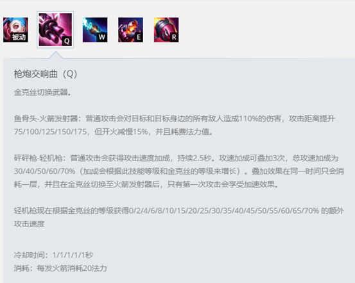Click the W letter badge on the ability icon

click(x=101, y=37)
